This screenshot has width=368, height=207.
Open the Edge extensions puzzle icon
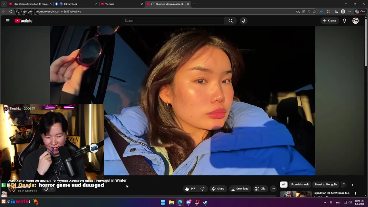(328, 11)
